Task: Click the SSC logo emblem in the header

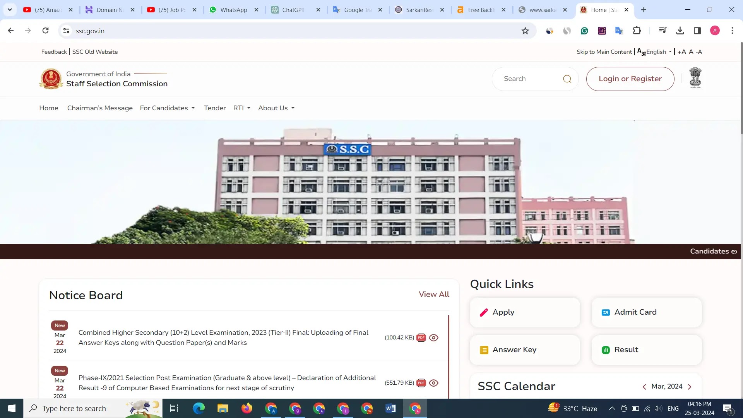Action: (51, 79)
